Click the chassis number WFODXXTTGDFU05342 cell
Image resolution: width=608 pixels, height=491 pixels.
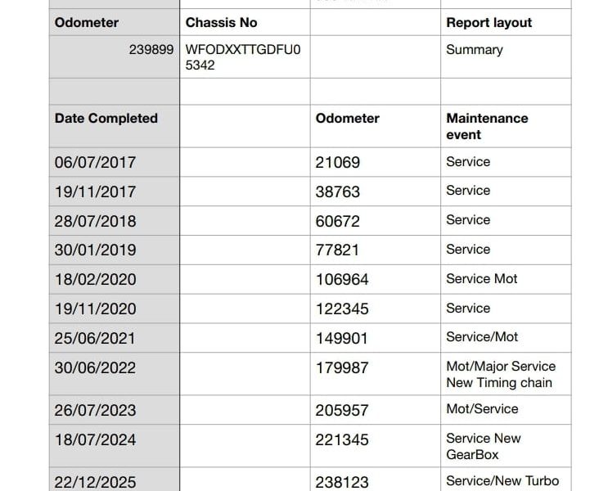click(x=243, y=57)
